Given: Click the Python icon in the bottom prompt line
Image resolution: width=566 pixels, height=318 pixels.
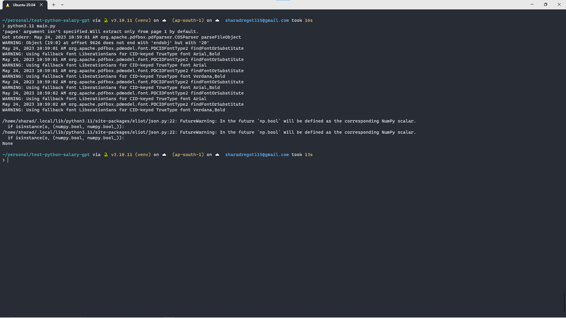Looking at the screenshot, I should [x=106, y=155].
